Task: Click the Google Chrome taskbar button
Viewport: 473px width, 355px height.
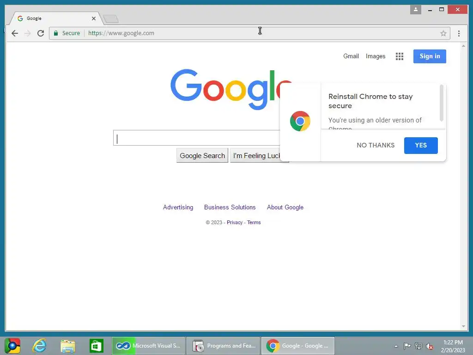Action: point(298,346)
